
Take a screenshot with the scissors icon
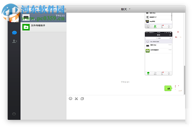pos(76,99)
